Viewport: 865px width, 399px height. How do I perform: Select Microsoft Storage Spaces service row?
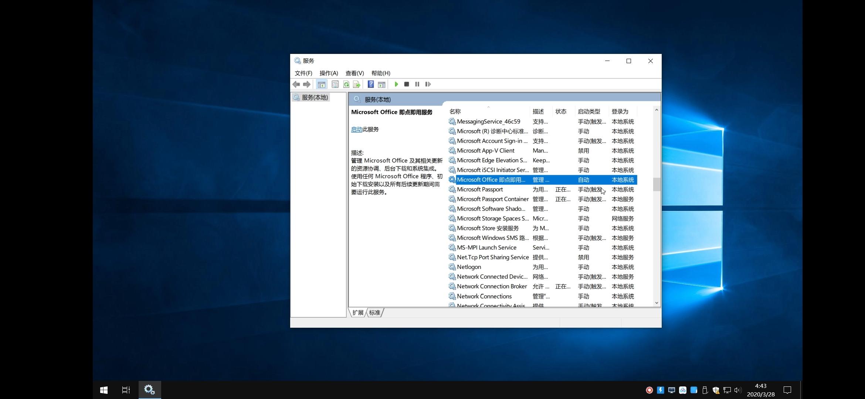tap(542, 219)
